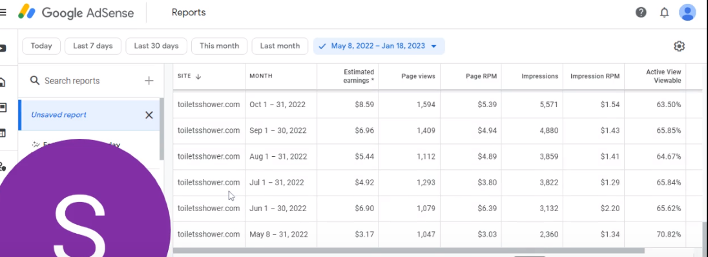708x257 pixels.
Task: Click the plus icon to add report
Action: [x=149, y=81]
